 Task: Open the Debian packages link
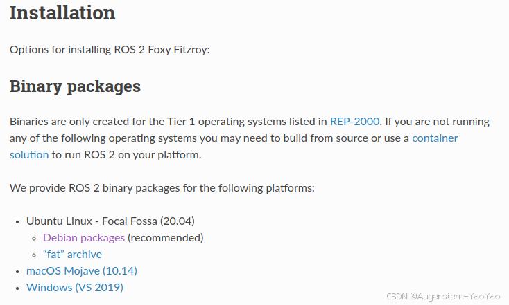pyautogui.click(x=83, y=237)
